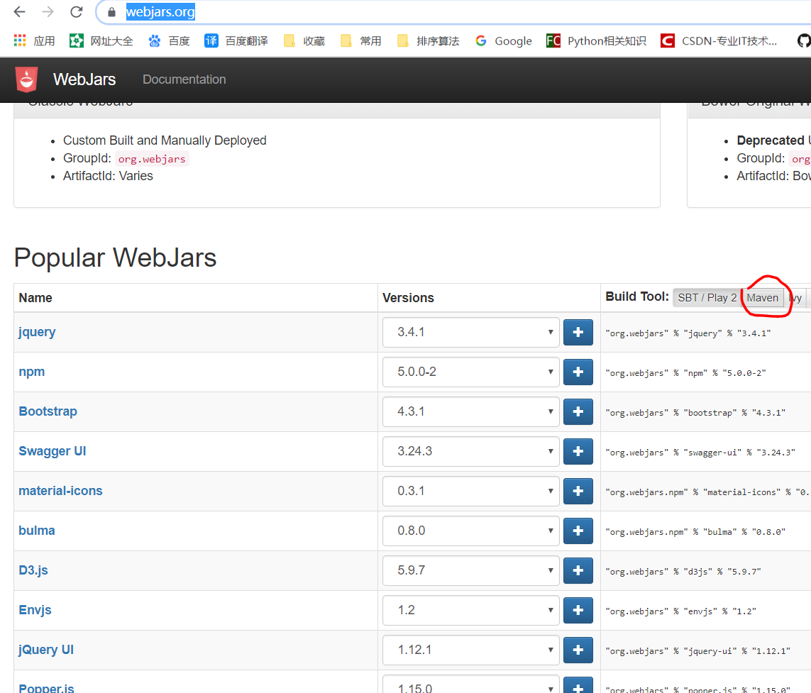Viewport: 811px width, 693px height.
Task: Click the WebJars red logo icon
Action: pyautogui.click(x=26, y=79)
